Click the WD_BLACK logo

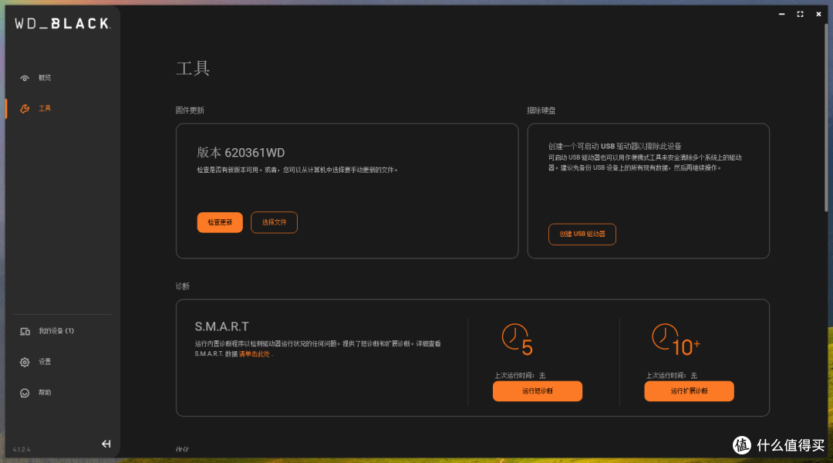(62, 23)
